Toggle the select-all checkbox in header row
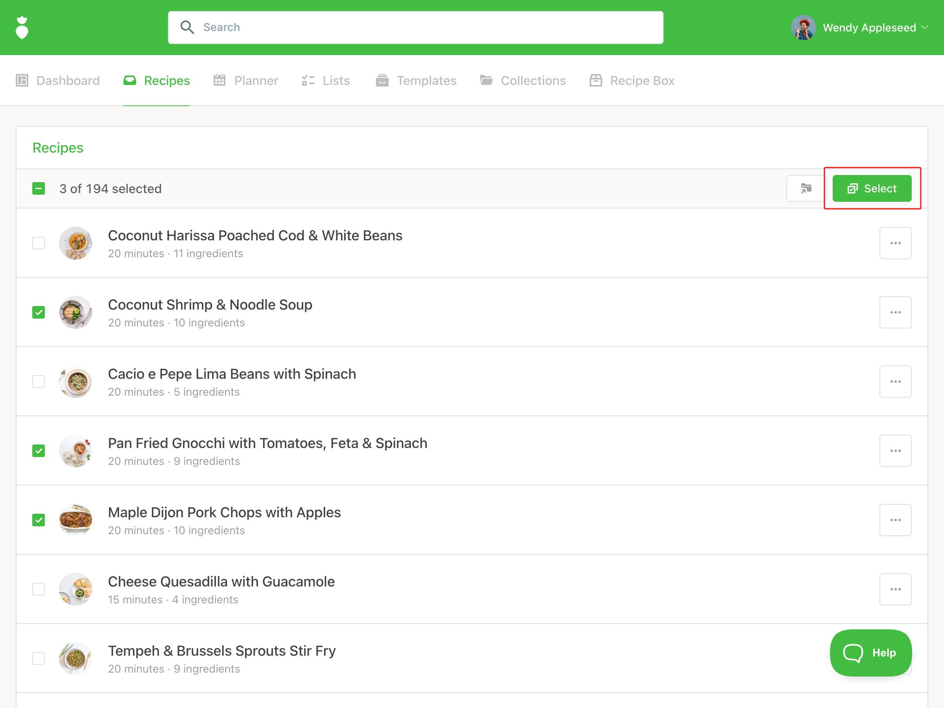This screenshot has height=708, width=944. coord(39,189)
